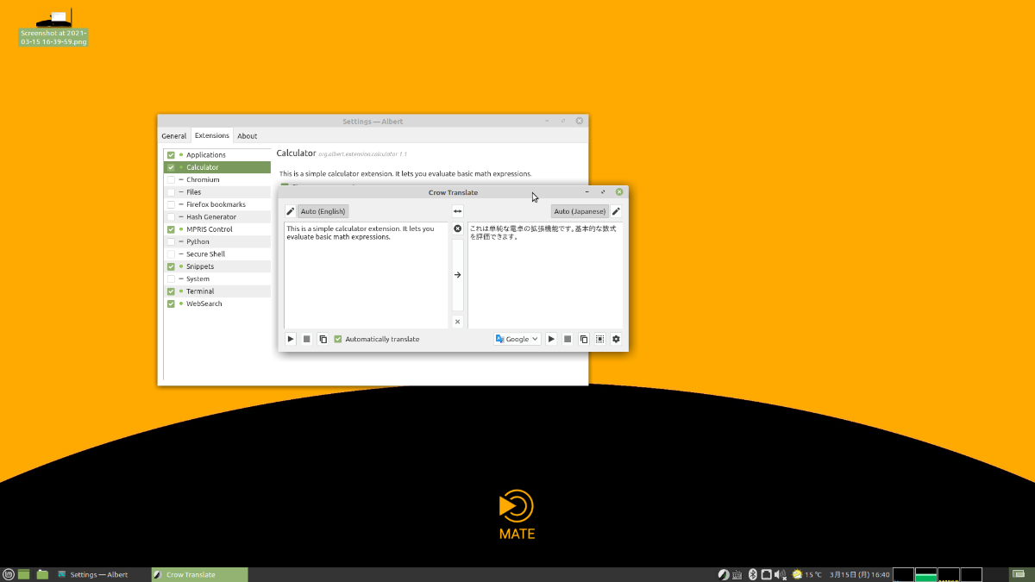Open the Bluetooth tray icon
This screenshot has height=582, width=1035.
pyautogui.click(x=752, y=574)
